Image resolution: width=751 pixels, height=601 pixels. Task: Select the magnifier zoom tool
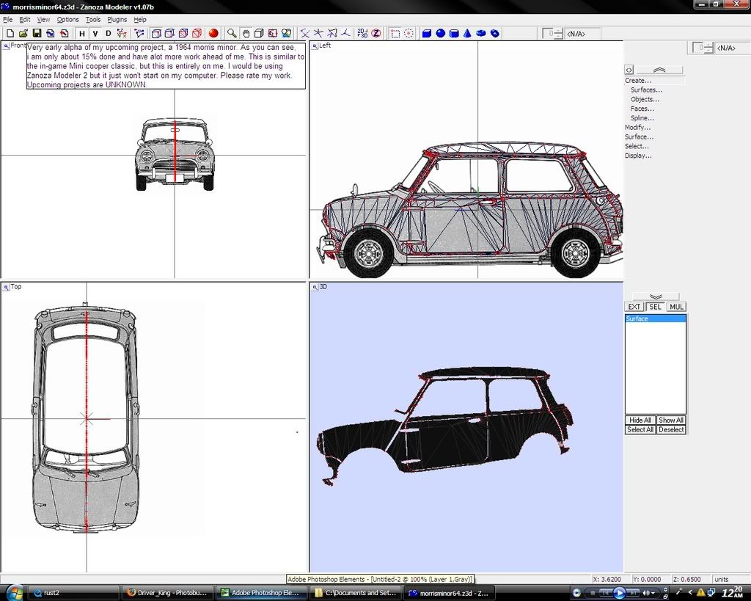[x=232, y=33]
